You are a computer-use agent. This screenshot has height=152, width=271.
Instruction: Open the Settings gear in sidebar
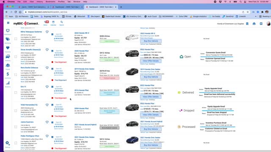click(7, 143)
